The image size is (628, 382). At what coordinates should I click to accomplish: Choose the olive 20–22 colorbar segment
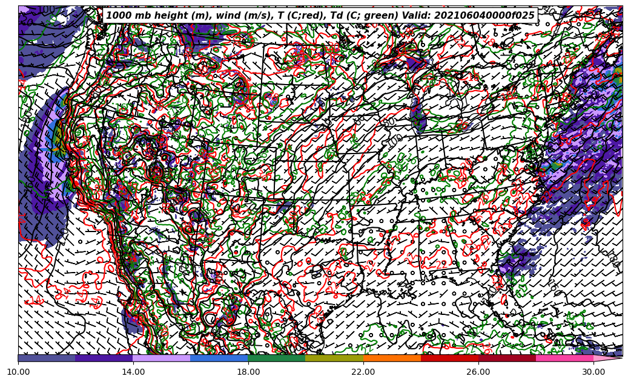pos(334,358)
